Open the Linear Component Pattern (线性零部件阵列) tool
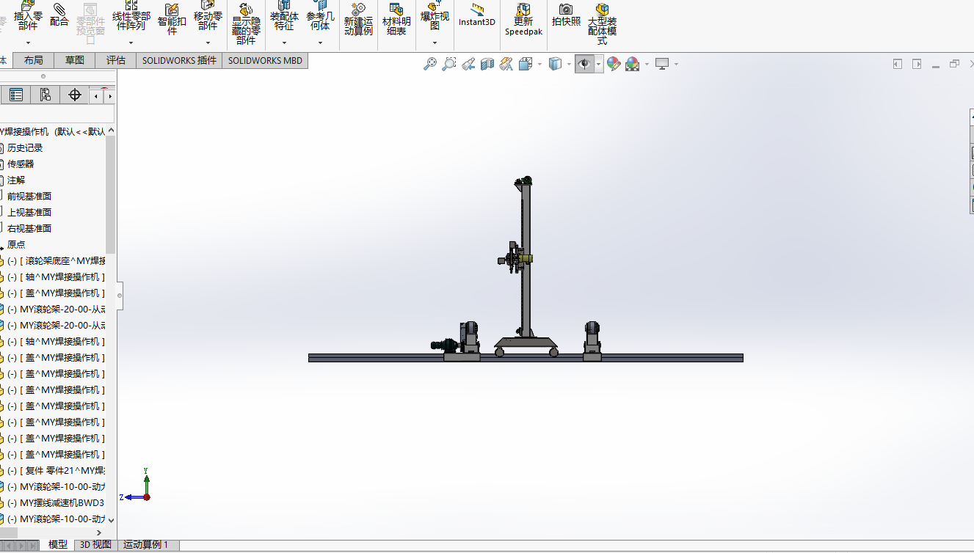 tap(131, 16)
